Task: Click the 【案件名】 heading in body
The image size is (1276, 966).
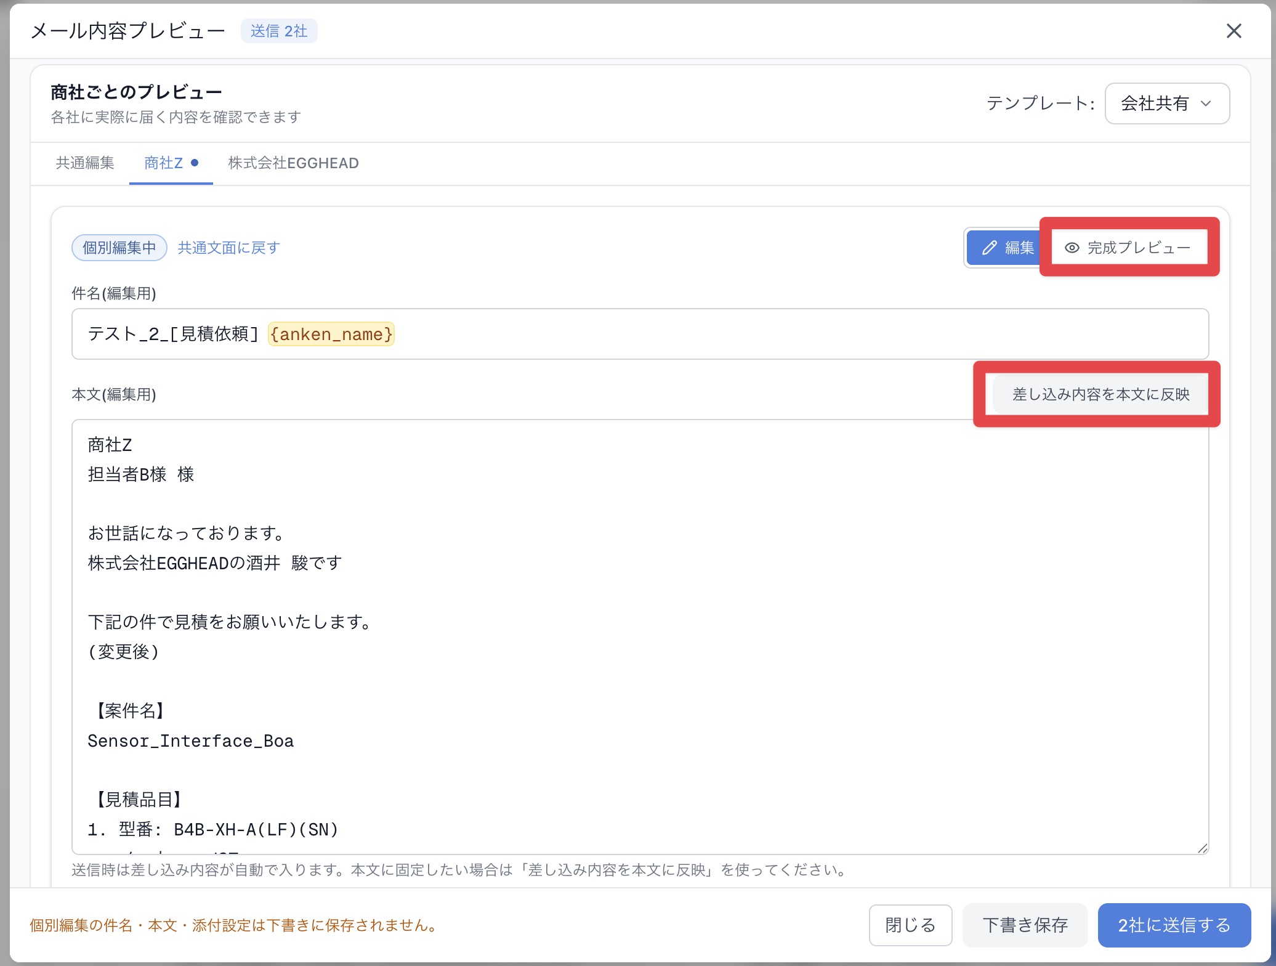Action: click(x=130, y=711)
